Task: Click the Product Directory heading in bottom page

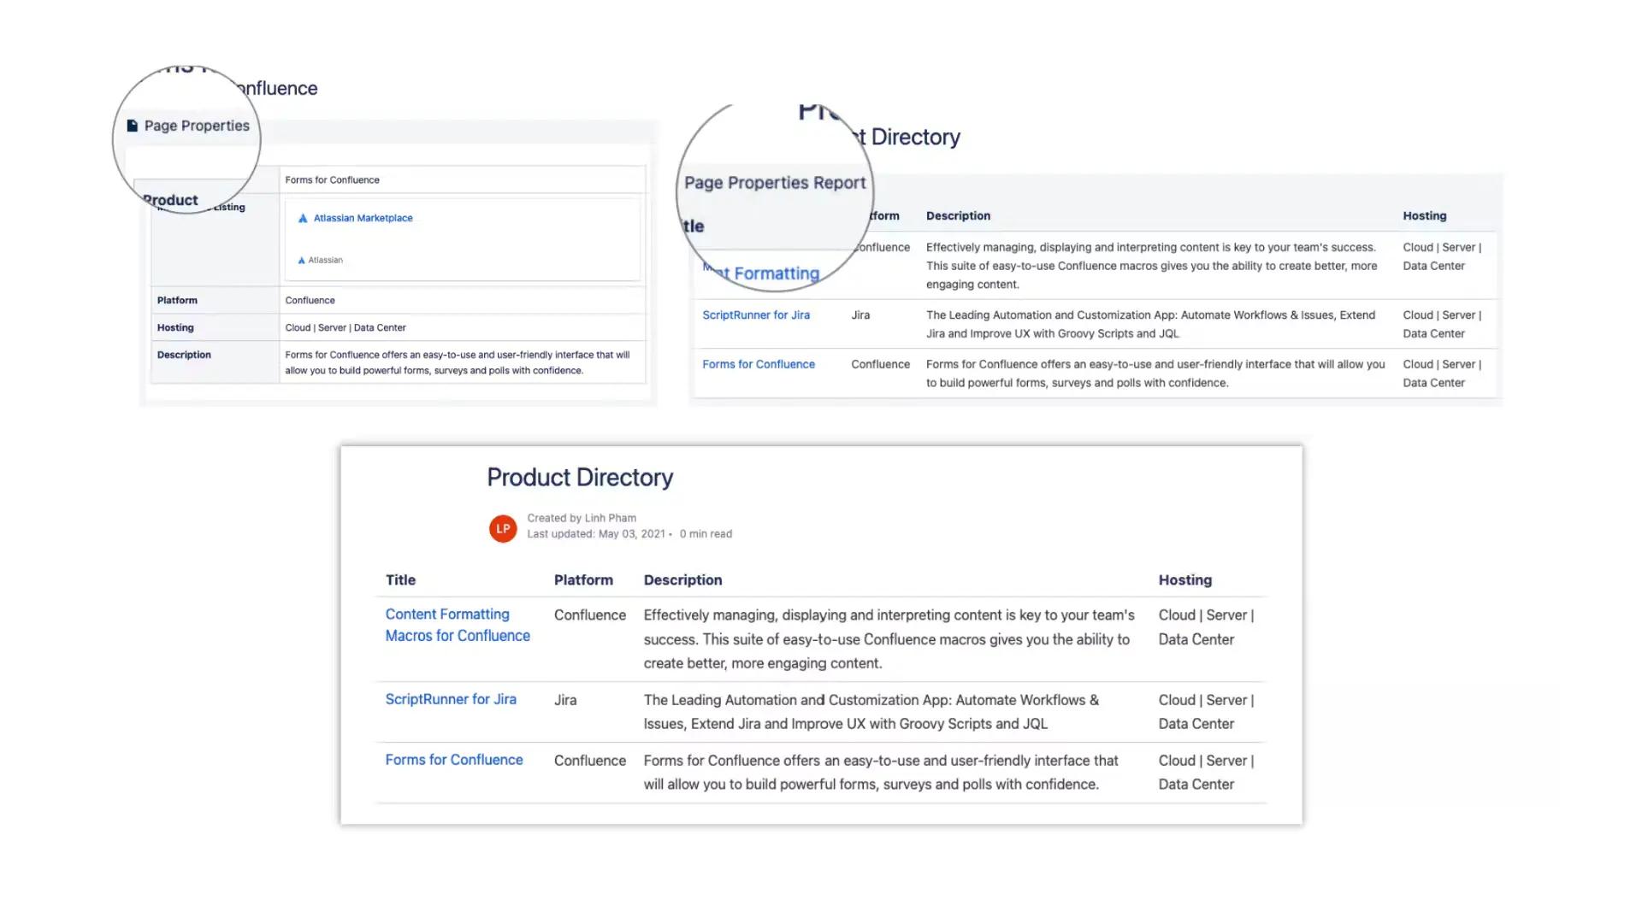Action: pos(580,477)
